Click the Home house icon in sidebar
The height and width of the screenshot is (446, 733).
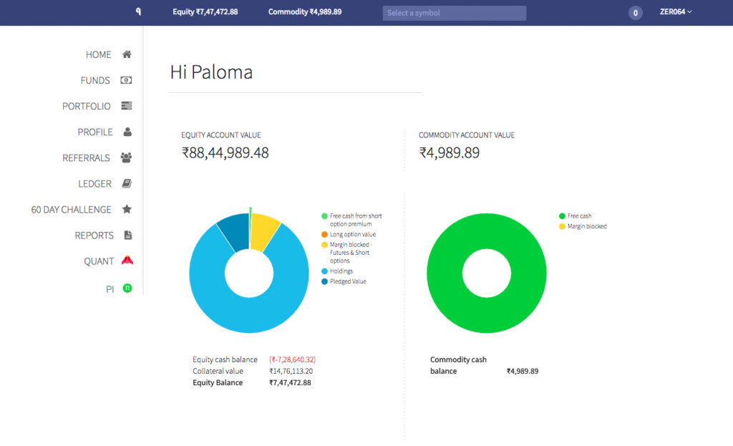click(x=127, y=54)
